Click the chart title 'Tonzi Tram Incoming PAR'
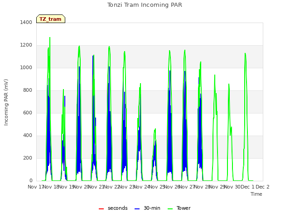Image resolution: width=290 pixels, height=217 pixels. point(145,5)
